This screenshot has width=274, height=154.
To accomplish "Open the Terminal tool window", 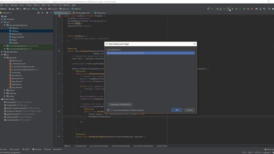I will click(37, 149).
